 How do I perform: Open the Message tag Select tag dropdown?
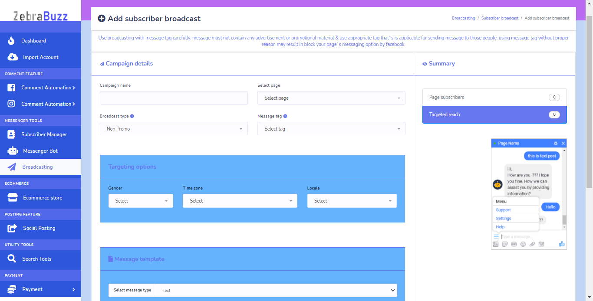(x=331, y=129)
